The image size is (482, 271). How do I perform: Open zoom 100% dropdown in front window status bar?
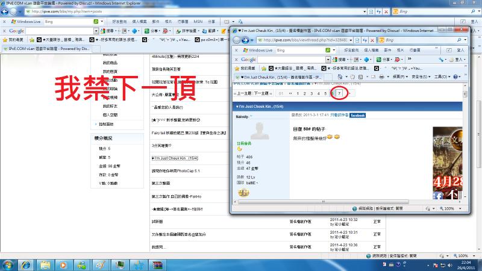pyautogui.click(x=460, y=208)
